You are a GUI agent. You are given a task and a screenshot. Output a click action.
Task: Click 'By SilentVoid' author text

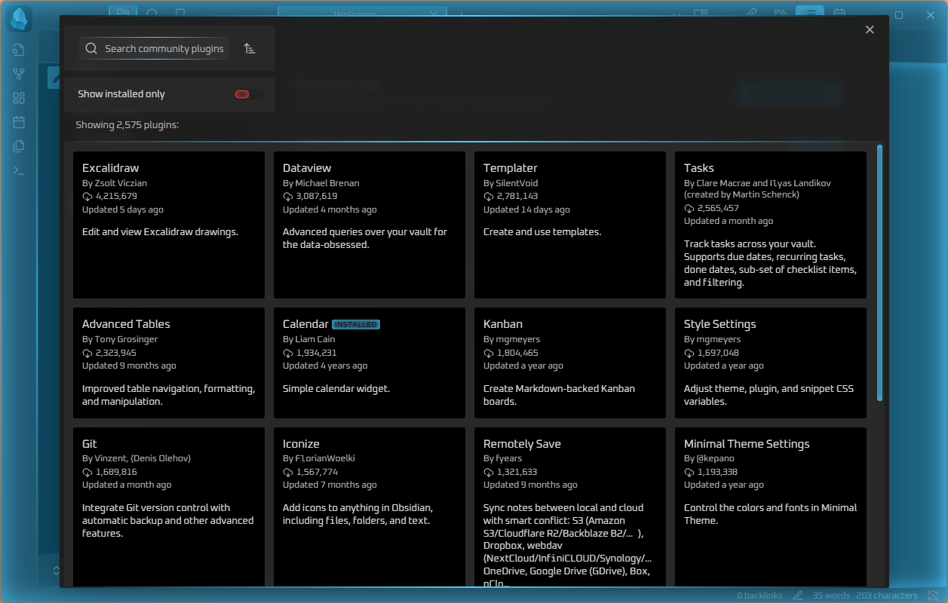coord(511,183)
